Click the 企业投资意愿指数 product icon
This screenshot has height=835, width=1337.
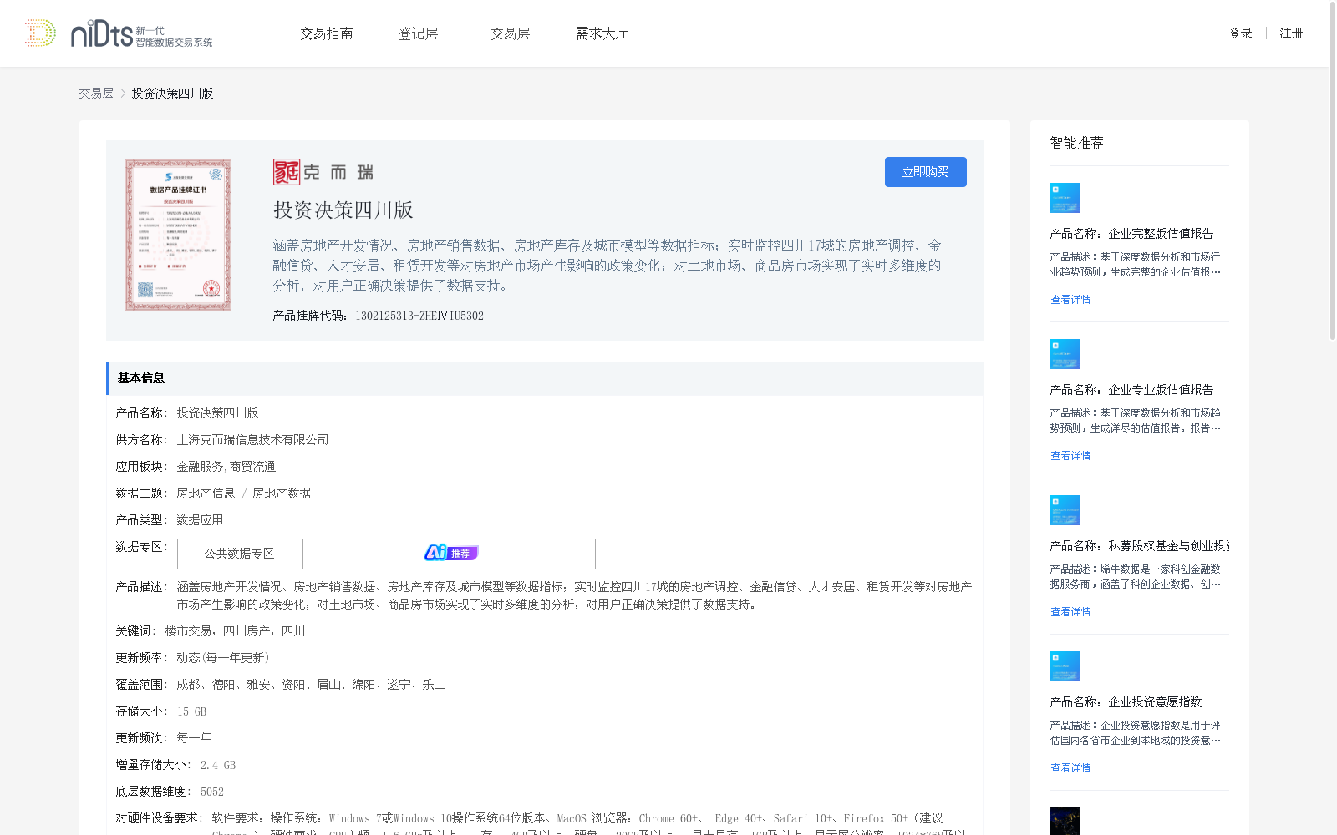coord(1065,666)
